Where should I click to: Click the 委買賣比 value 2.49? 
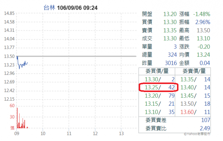click(205, 128)
